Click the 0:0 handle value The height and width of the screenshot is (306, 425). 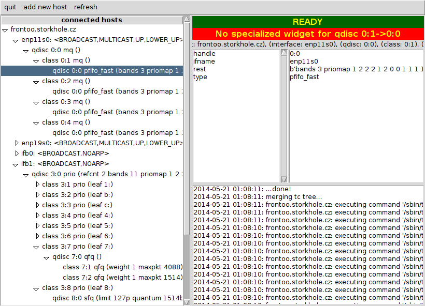click(295, 54)
